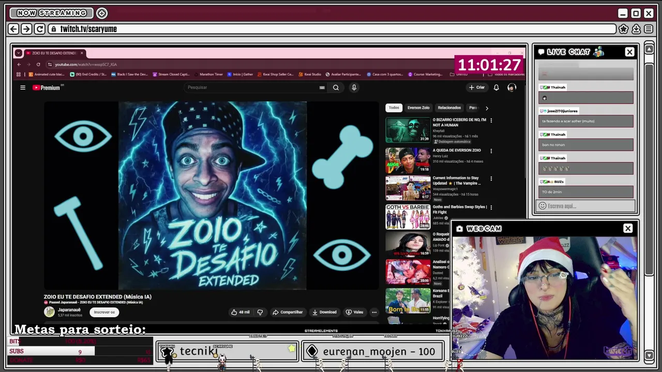Close the ZOIO EU TE DESAFIO browser tab
662x372 pixels.
point(82,53)
